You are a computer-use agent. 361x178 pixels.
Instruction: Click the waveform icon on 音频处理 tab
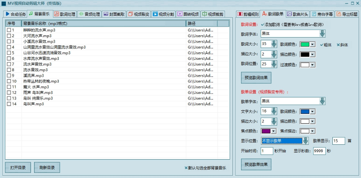tap(81, 14)
